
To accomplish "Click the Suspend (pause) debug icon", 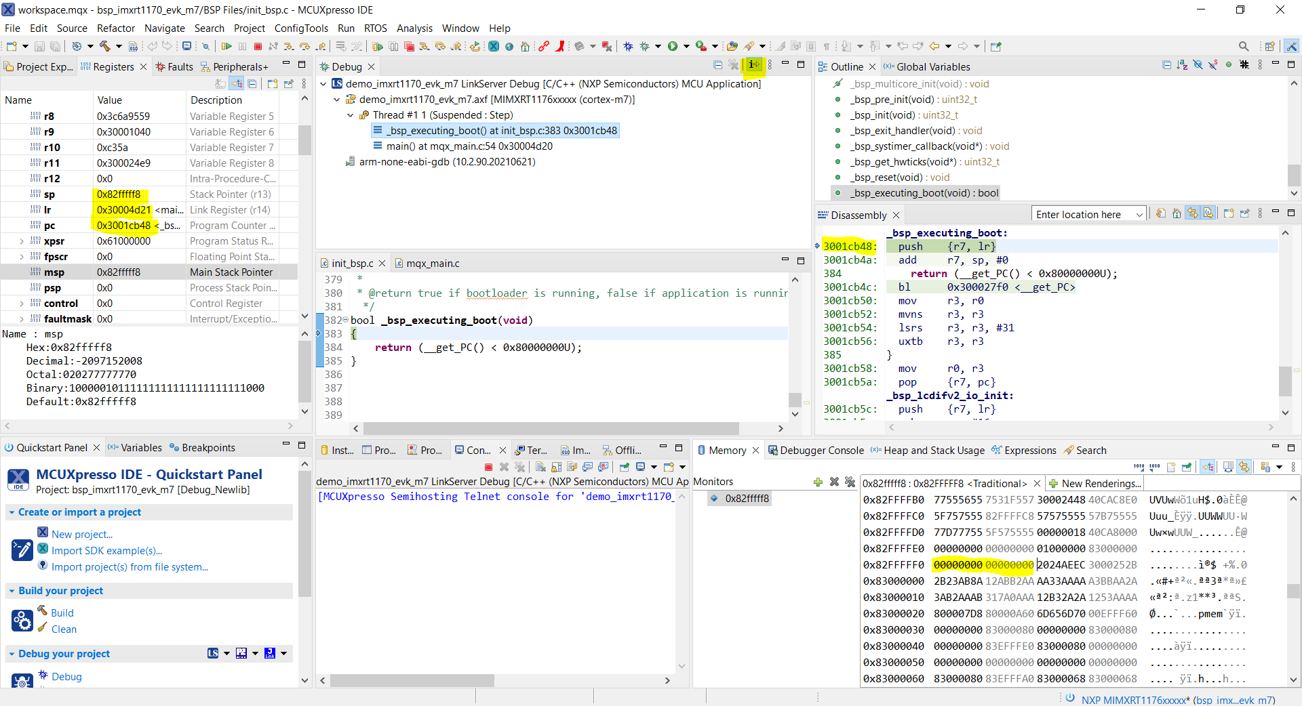I will 243,46.
